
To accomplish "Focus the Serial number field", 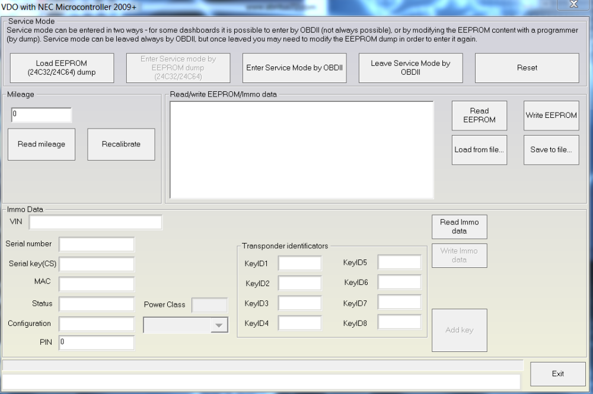I will point(97,245).
